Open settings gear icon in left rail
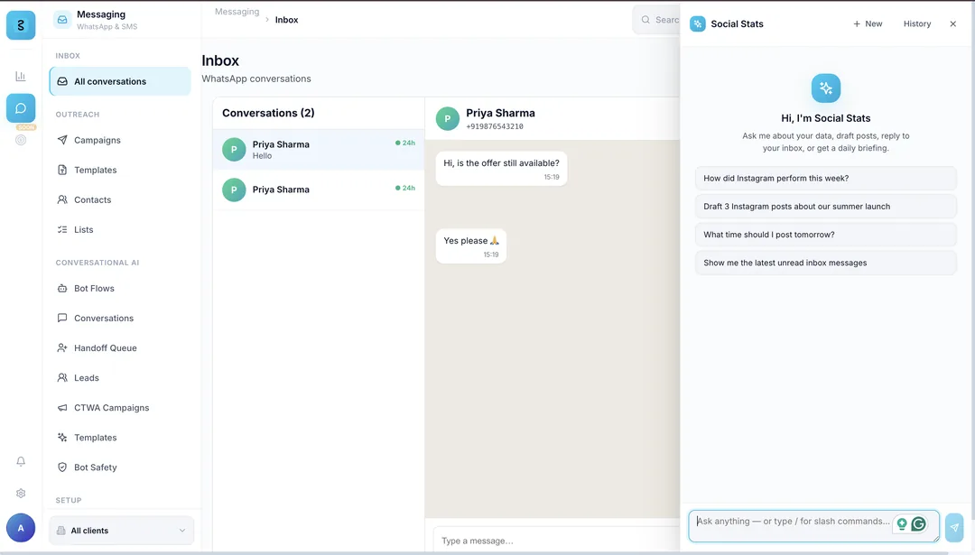This screenshot has height=555, width=975. tap(21, 493)
